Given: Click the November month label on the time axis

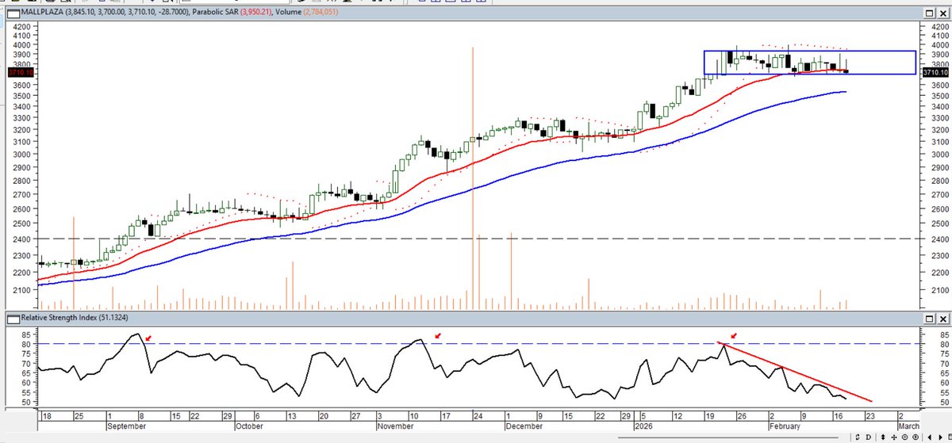Looking at the screenshot, I should click(397, 426).
